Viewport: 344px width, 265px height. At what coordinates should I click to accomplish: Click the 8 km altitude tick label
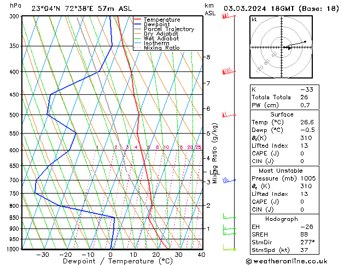pos(208,57)
